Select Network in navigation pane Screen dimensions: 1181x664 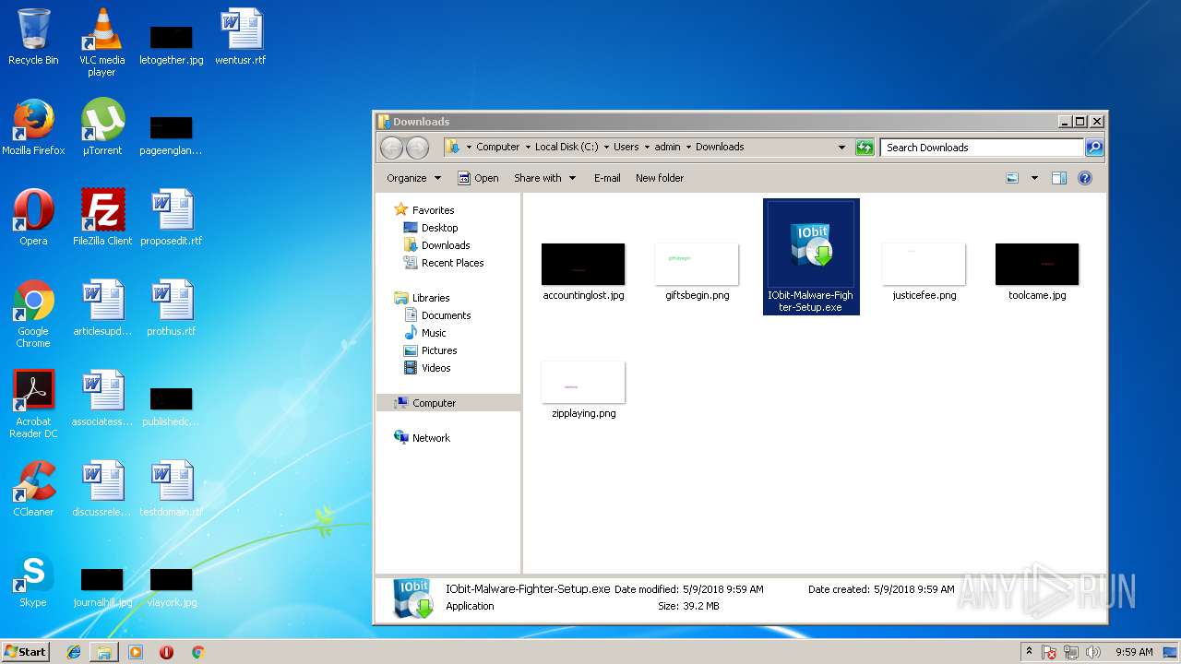pyautogui.click(x=431, y=438)
